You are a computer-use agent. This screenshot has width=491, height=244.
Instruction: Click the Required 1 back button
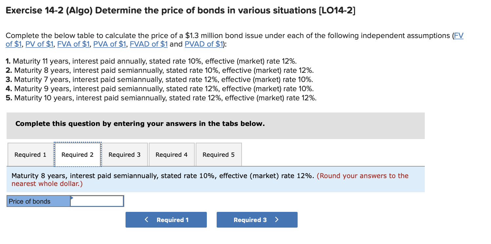pyautogui.click(x=166, y=220)
